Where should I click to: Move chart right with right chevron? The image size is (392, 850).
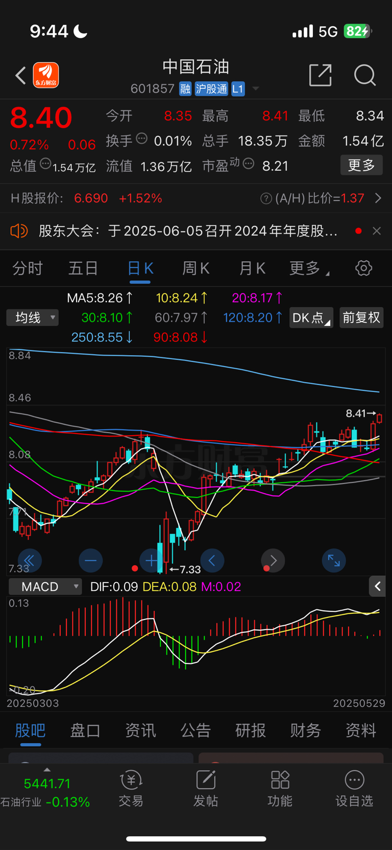273,561
